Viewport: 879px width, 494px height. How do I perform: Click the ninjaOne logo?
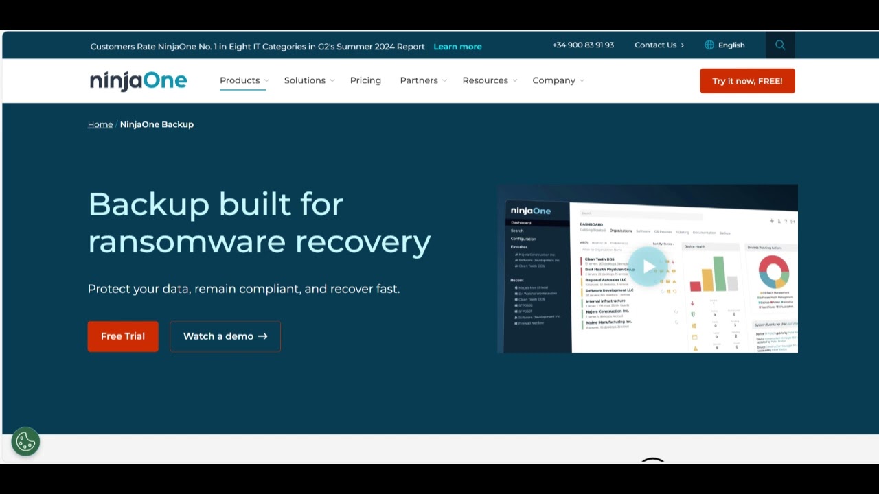click(138, 81)
